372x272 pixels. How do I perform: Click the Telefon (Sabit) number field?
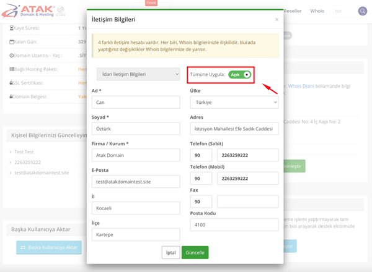[247, 155]
